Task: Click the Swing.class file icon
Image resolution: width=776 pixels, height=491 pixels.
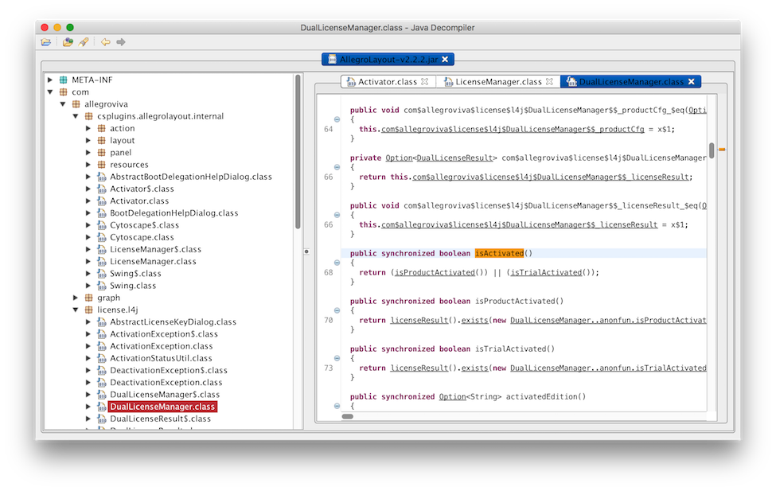Action: pos(101,286)
